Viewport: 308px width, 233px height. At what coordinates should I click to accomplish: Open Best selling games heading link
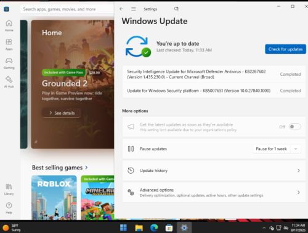(57, 168)
